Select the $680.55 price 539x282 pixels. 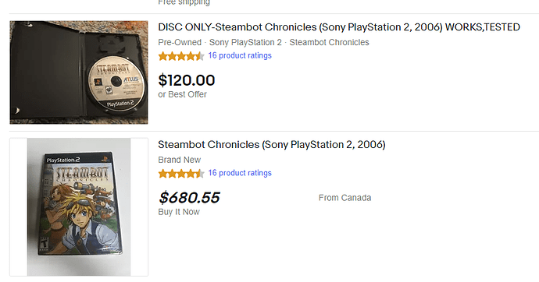coord(189,198)
